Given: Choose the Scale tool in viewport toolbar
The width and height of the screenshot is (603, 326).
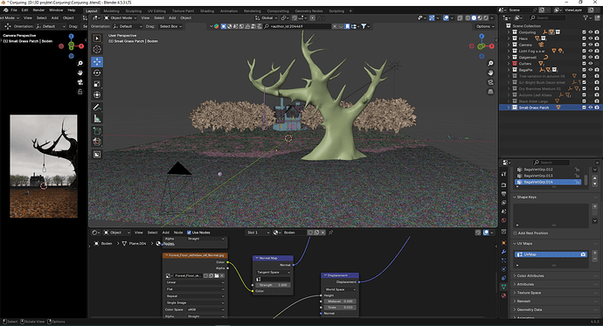Looking at the screenshot, I should (97, 84).
